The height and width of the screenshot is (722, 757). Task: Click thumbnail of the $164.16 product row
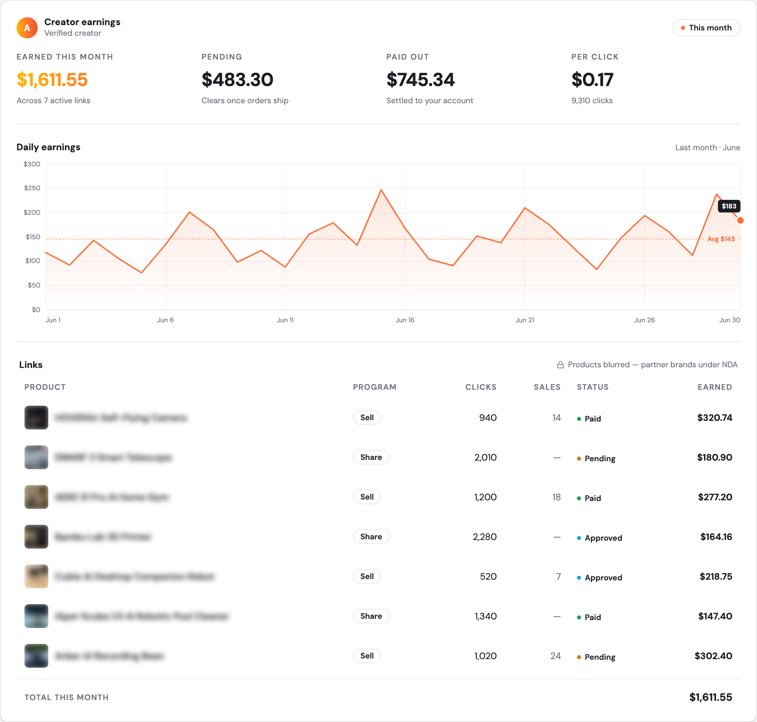pos(36,536)
